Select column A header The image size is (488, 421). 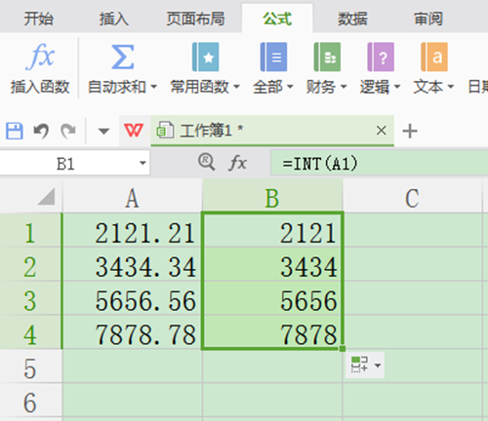tap(132, 197)
